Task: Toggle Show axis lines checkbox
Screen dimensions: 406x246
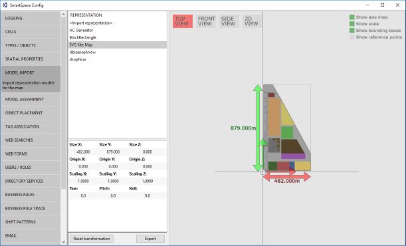Action: click(352, 17)
